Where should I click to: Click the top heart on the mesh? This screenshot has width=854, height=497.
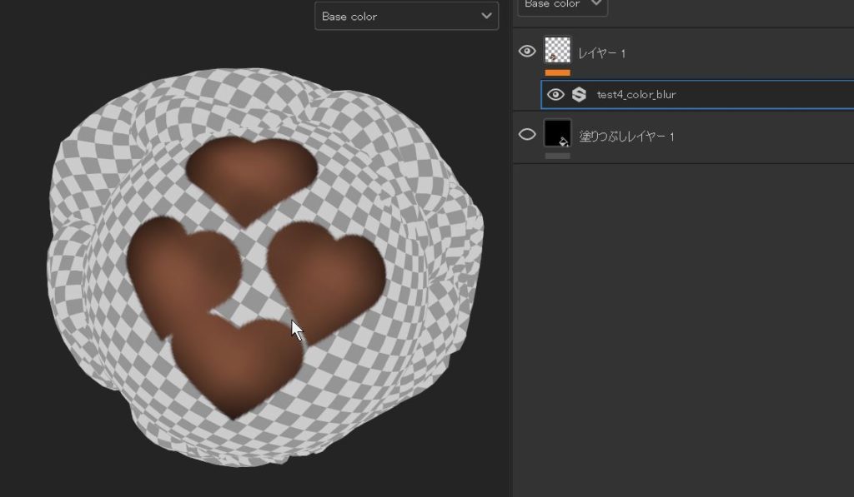(x=250, y=172)
